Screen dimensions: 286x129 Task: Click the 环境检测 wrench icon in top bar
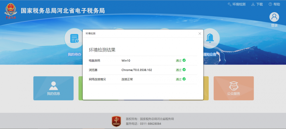click(x=229, y=4)
